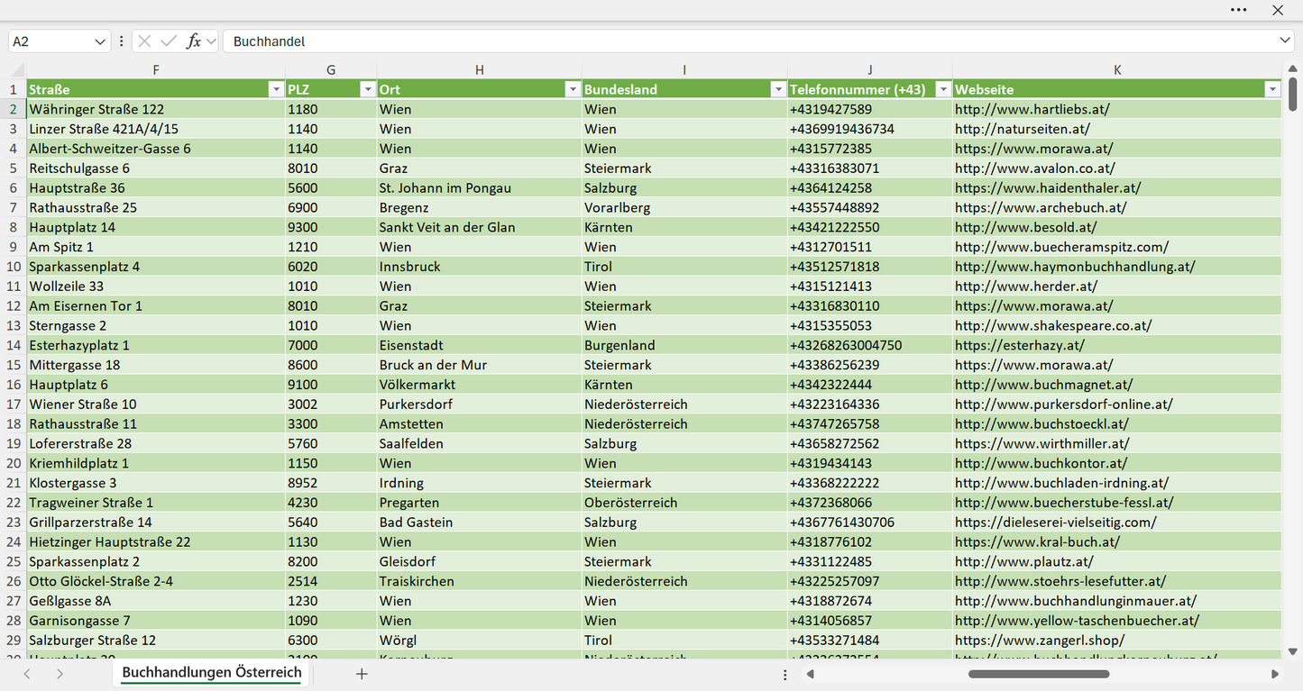
Task: Click the Select All corner triangle
Action: coord(17,70)
